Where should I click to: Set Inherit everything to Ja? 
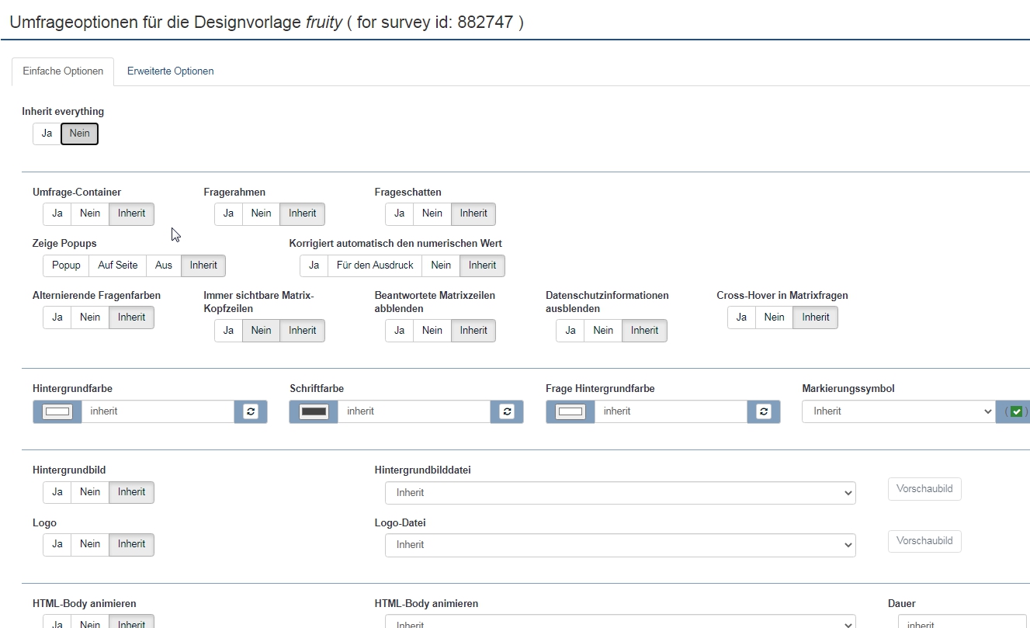pos(47,134)
